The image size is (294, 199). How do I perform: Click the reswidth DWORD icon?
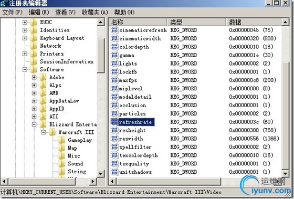tap(114, 139)
